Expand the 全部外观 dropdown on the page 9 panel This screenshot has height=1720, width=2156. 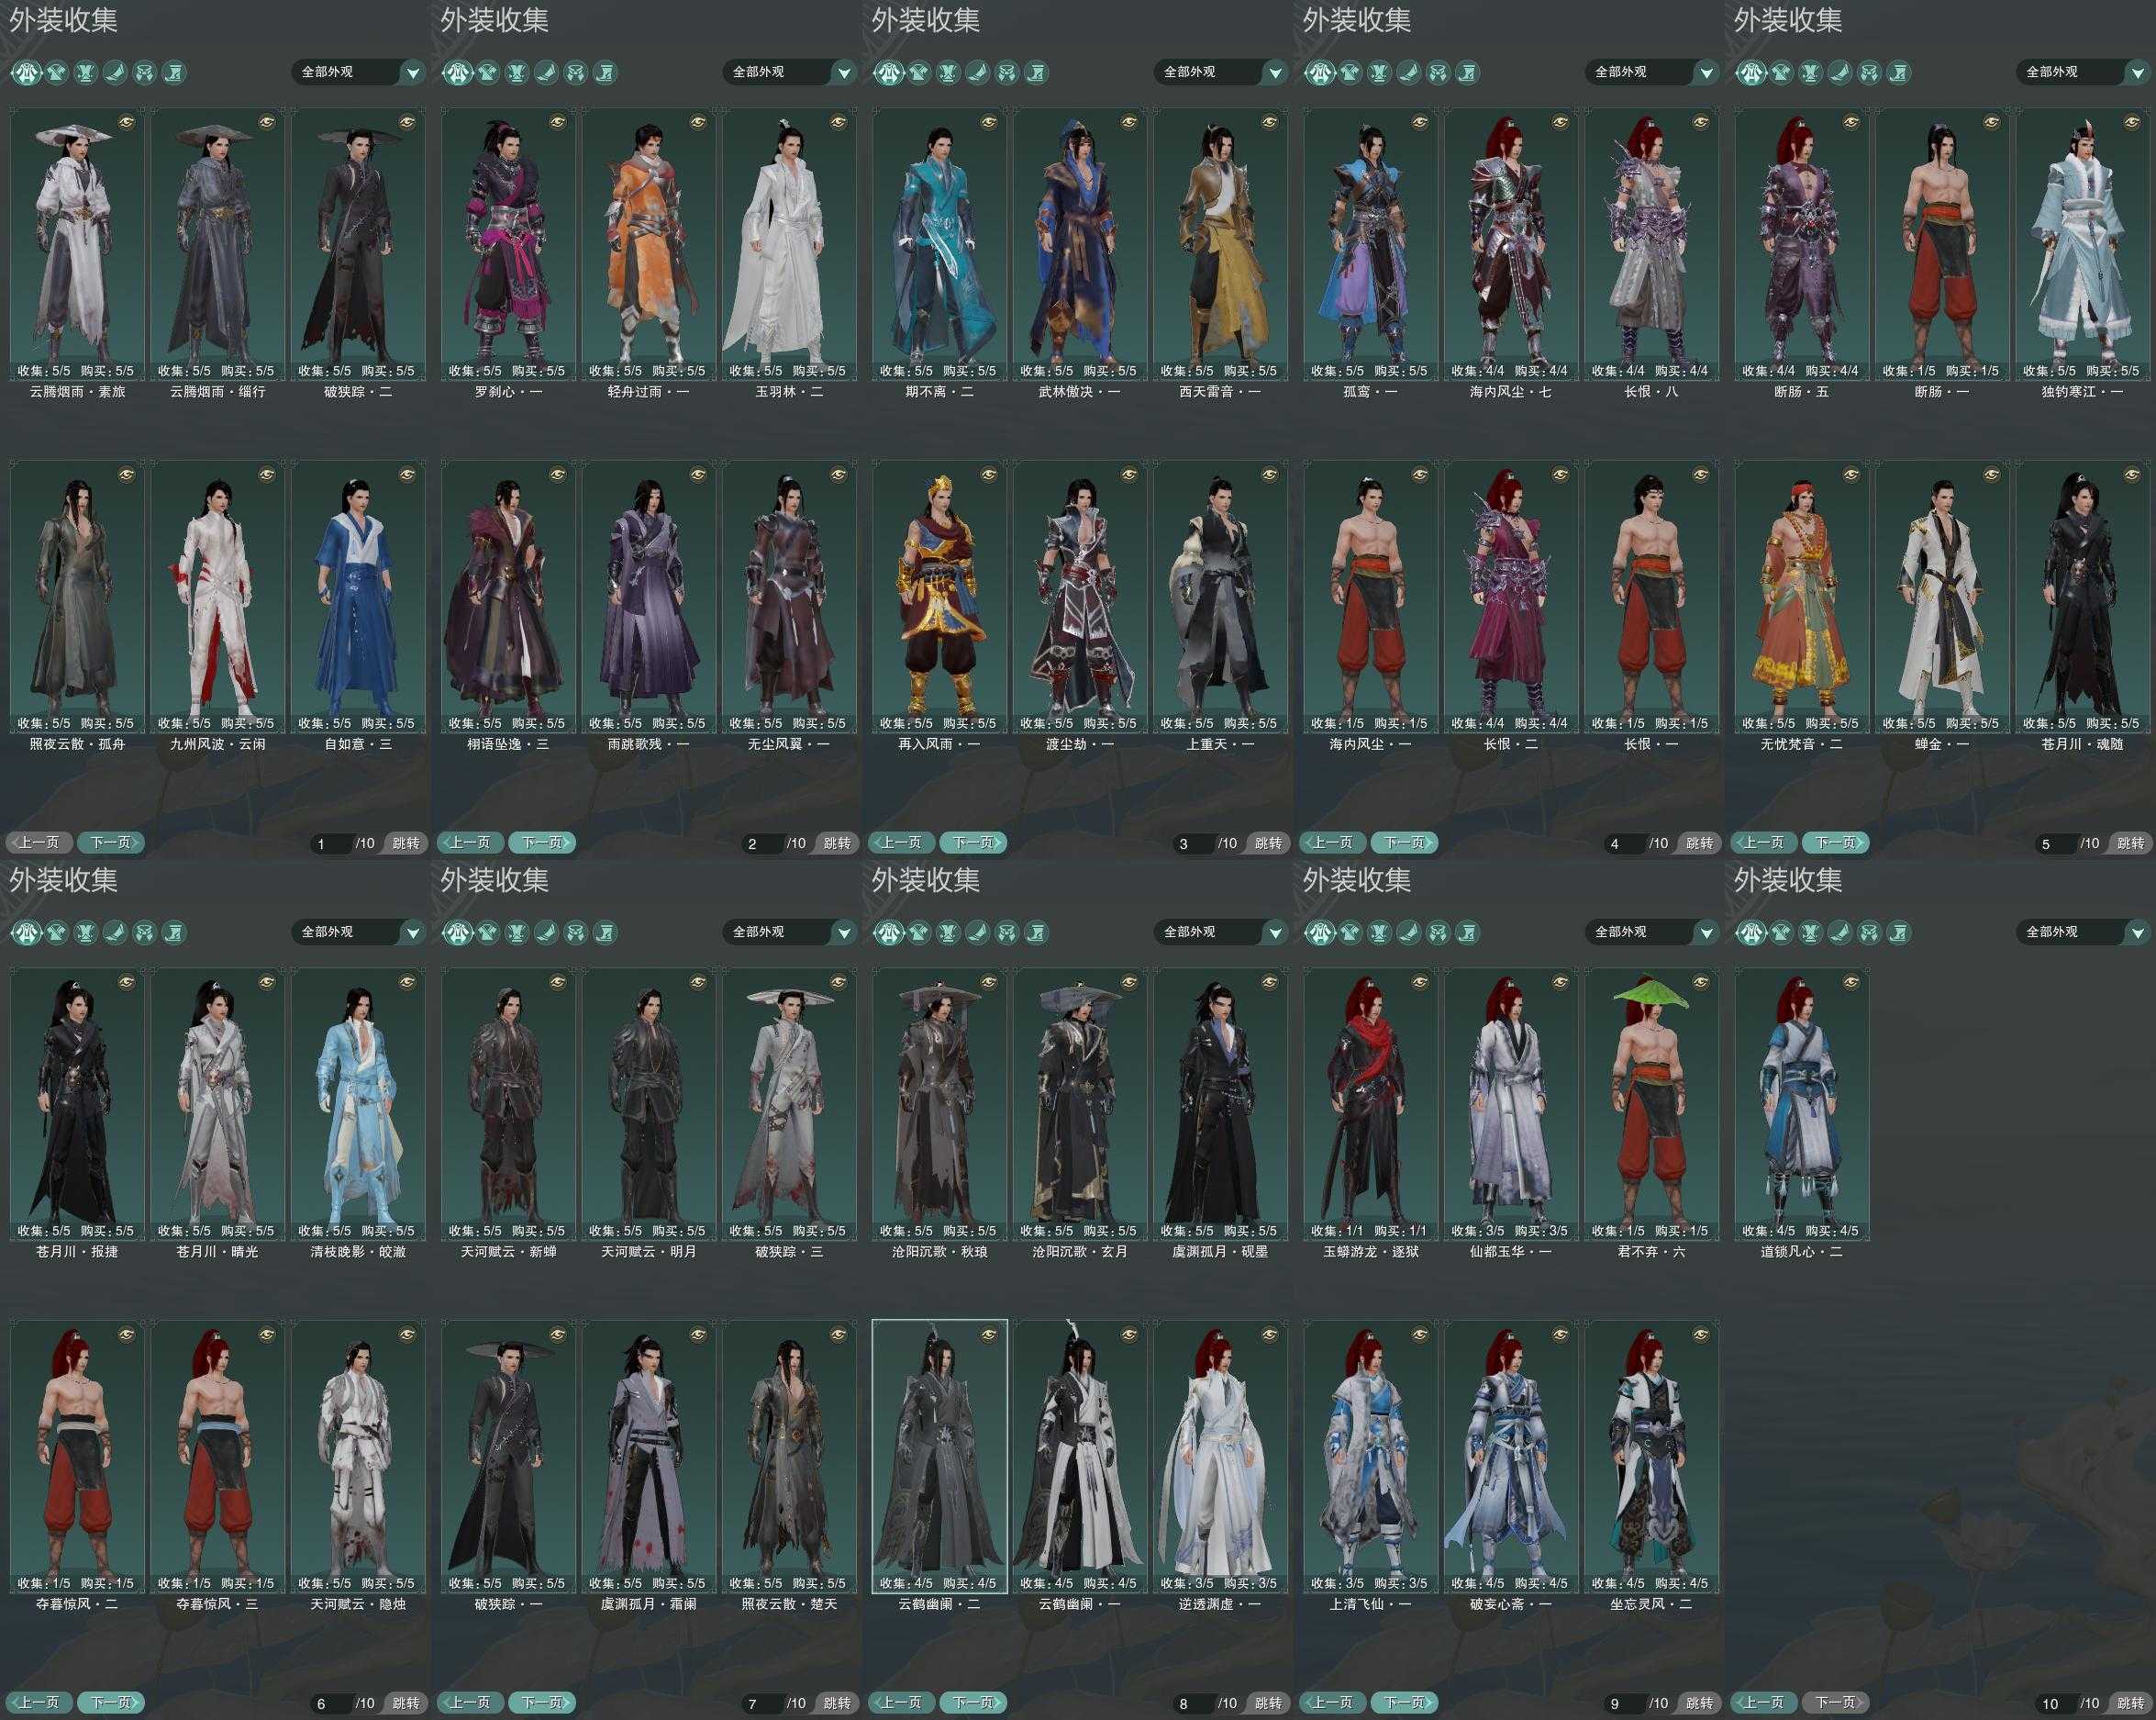tap(1652, 932)
